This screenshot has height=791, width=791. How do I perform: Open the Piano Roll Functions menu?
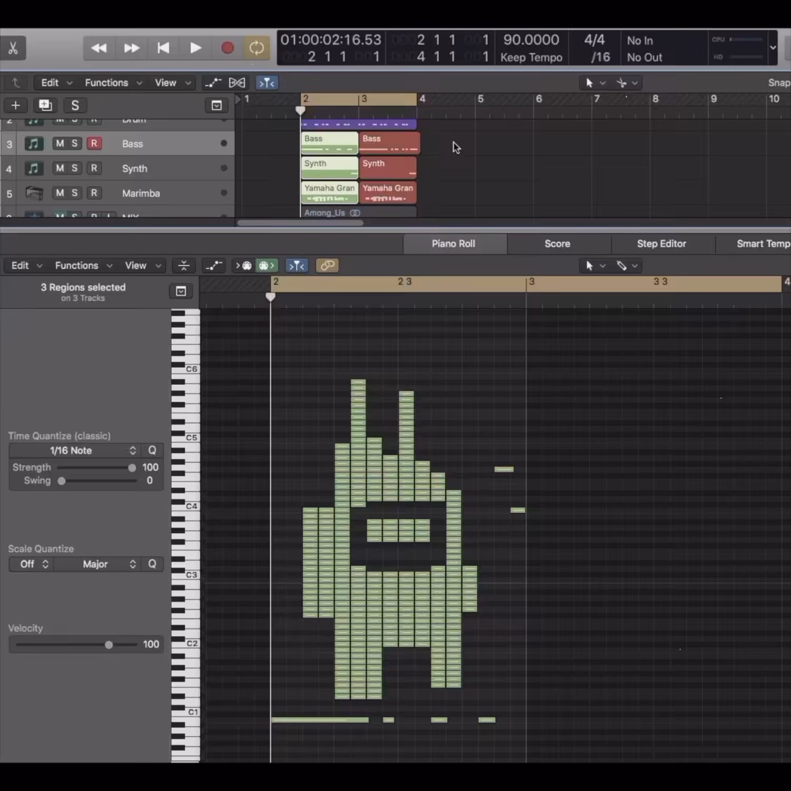[83, 266]
